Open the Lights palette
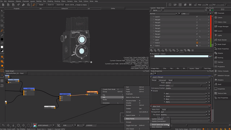Viewport: 231px width, 130px height. pos(219,35)
